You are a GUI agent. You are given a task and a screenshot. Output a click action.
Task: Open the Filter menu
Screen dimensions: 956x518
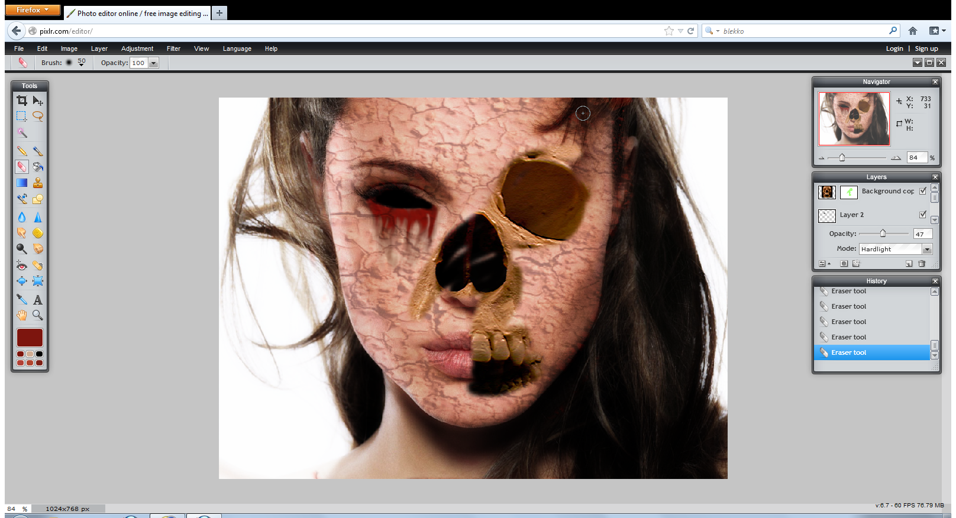pyautogui.click(x=173, y=48)
